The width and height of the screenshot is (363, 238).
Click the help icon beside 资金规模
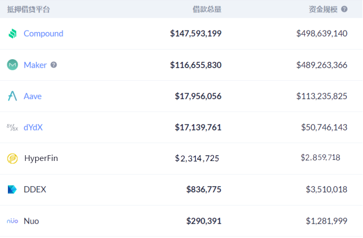(x=344, y=9)
